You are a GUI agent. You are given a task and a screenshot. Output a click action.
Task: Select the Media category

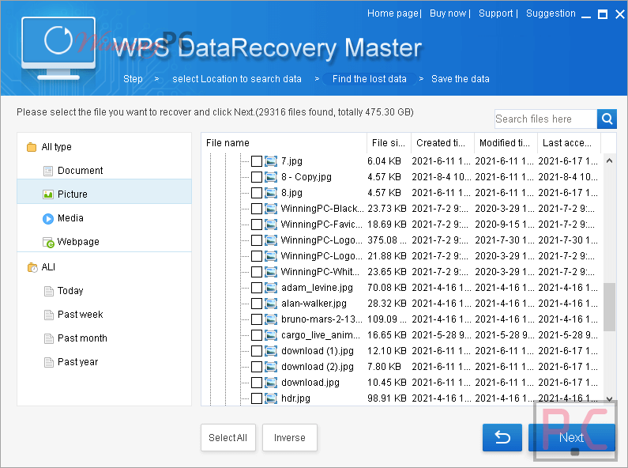click(x=104, y=218)
